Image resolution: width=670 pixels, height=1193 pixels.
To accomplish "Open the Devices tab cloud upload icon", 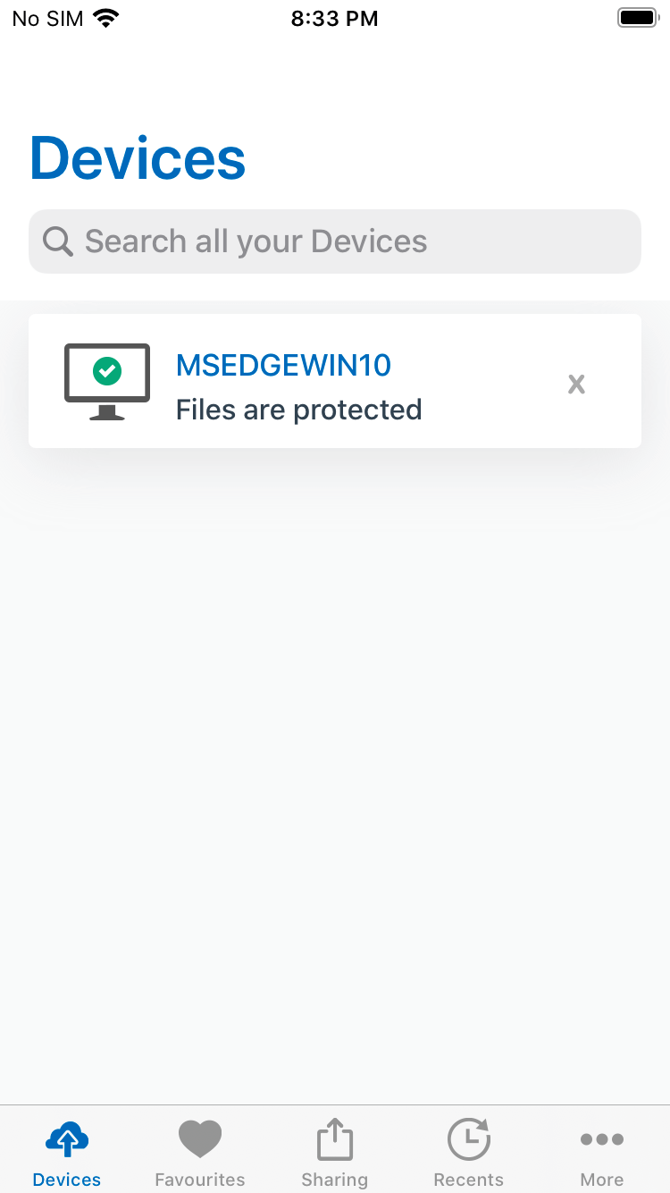I will 67,1139.
